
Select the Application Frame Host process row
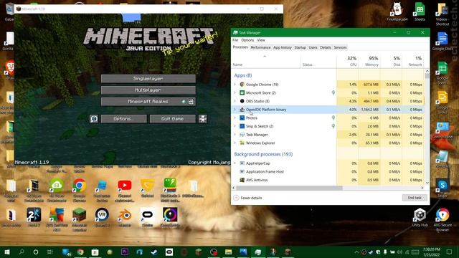point(328,172)
